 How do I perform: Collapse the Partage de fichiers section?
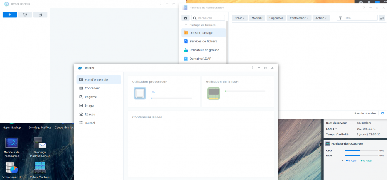(x=186, y=25)
